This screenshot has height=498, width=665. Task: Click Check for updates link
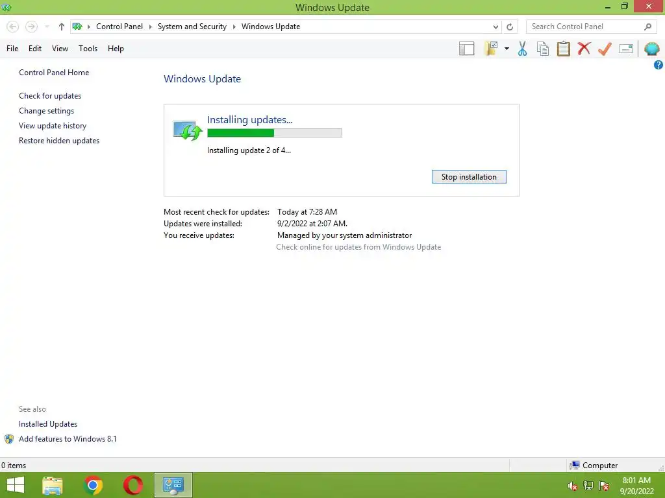(x=50, y=96)
